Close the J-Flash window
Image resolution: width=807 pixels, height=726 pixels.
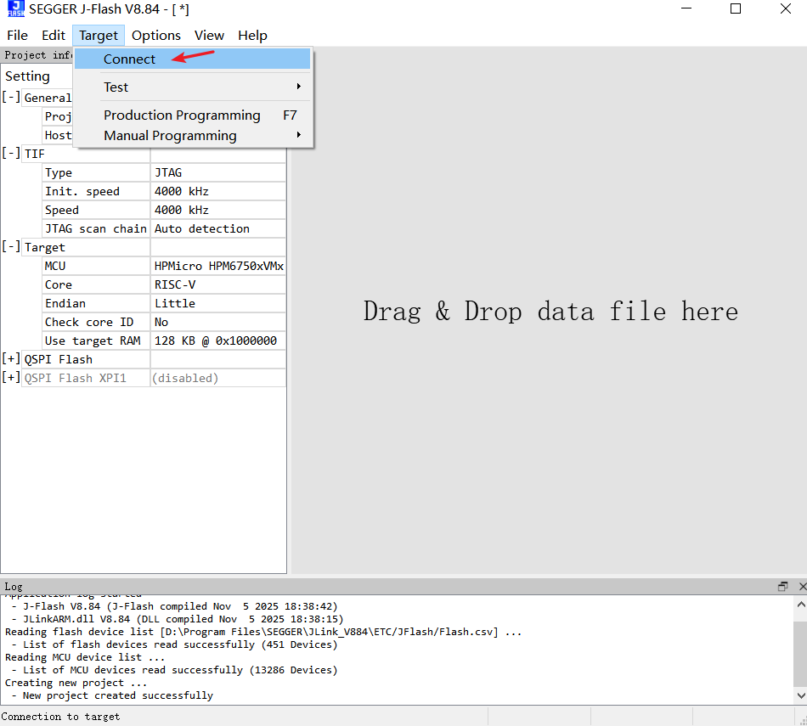click(x=786, y=8)
